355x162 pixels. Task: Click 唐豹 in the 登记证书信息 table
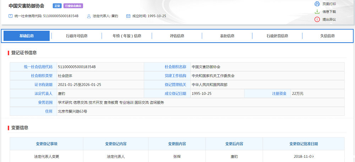tap(61, 93)
